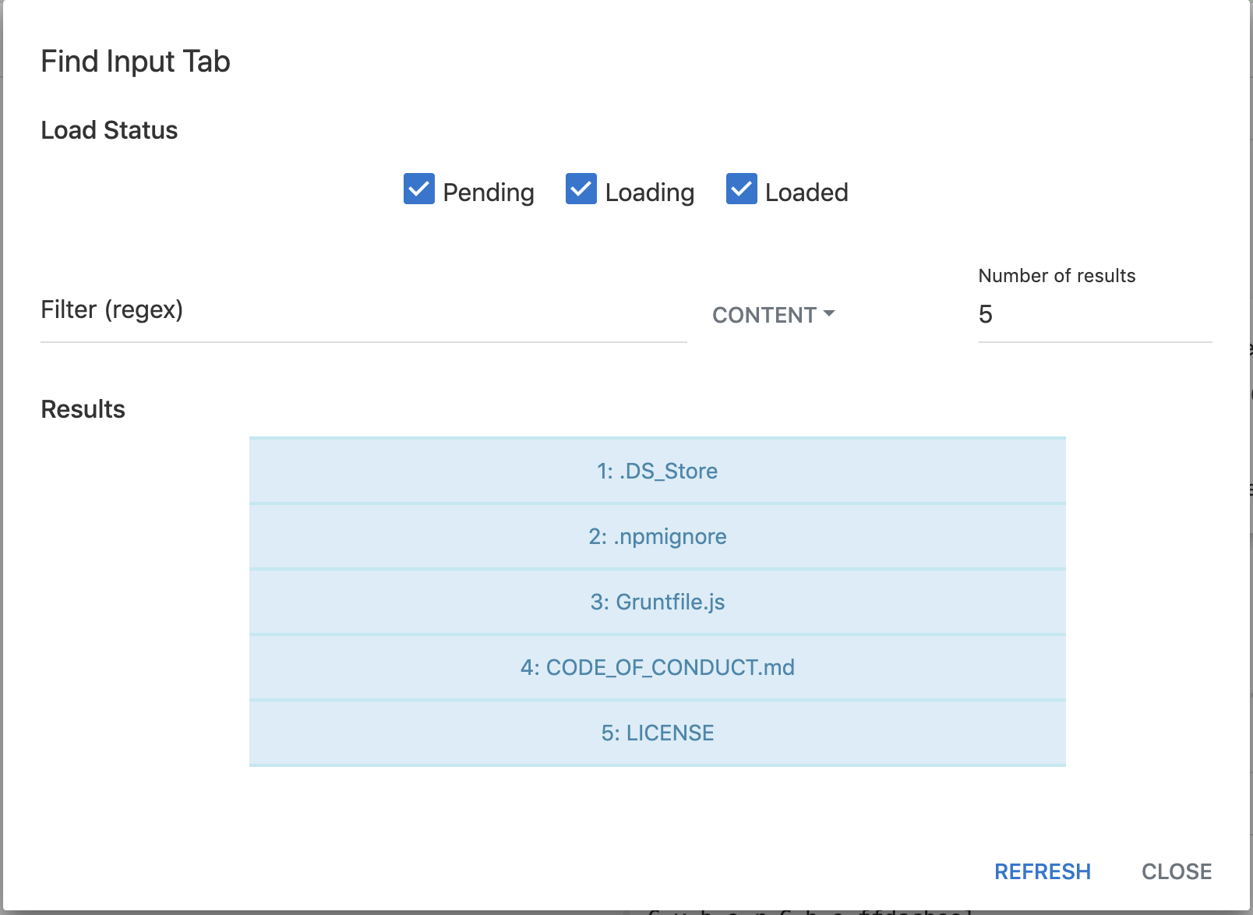
Task: Expand the filter type chevron next to CONTENT
Action: coord(829,315)
